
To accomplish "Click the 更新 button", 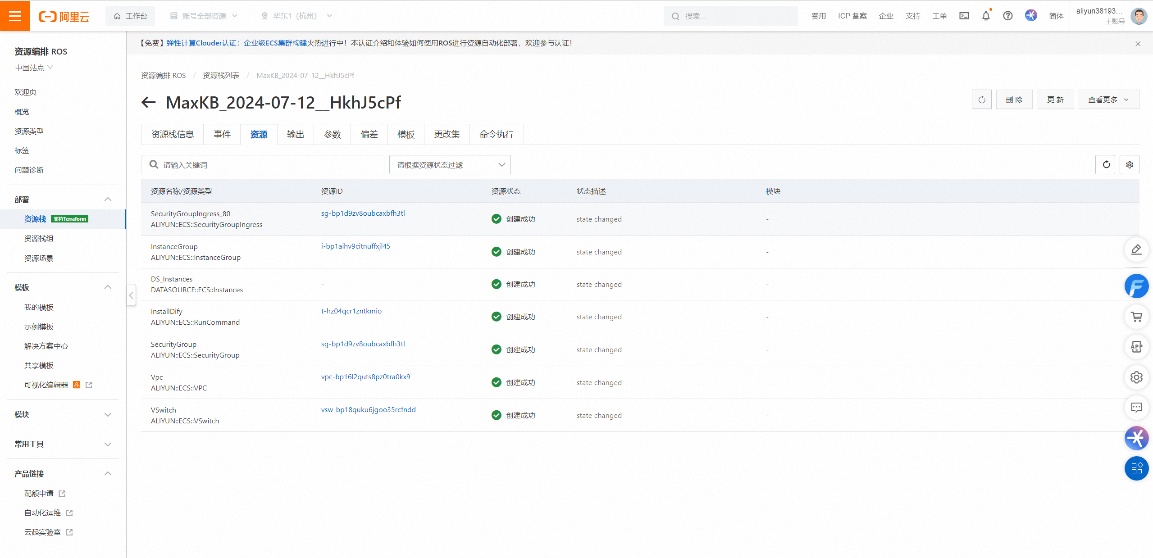I will (1056, 100).
